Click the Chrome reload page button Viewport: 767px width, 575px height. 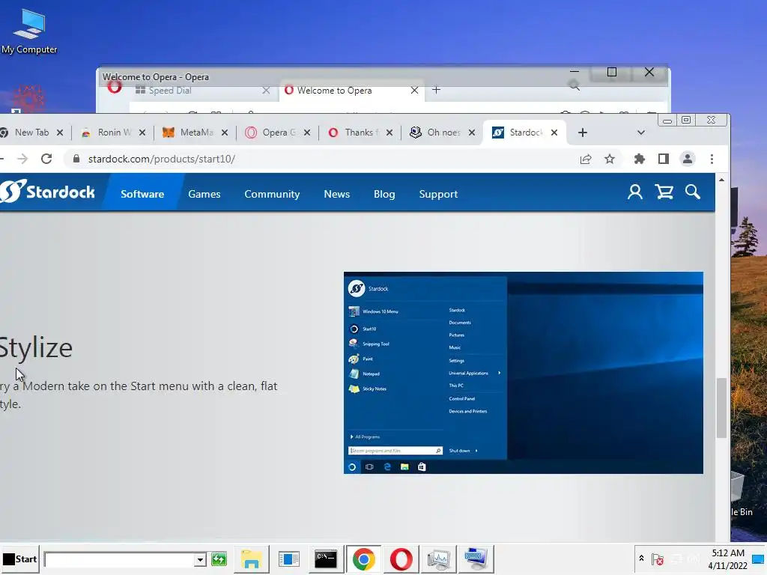46,159
